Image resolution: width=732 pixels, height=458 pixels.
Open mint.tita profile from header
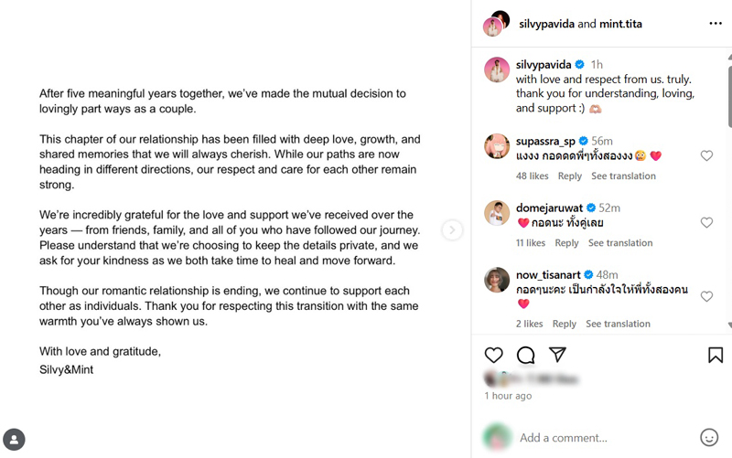point(620,24)
